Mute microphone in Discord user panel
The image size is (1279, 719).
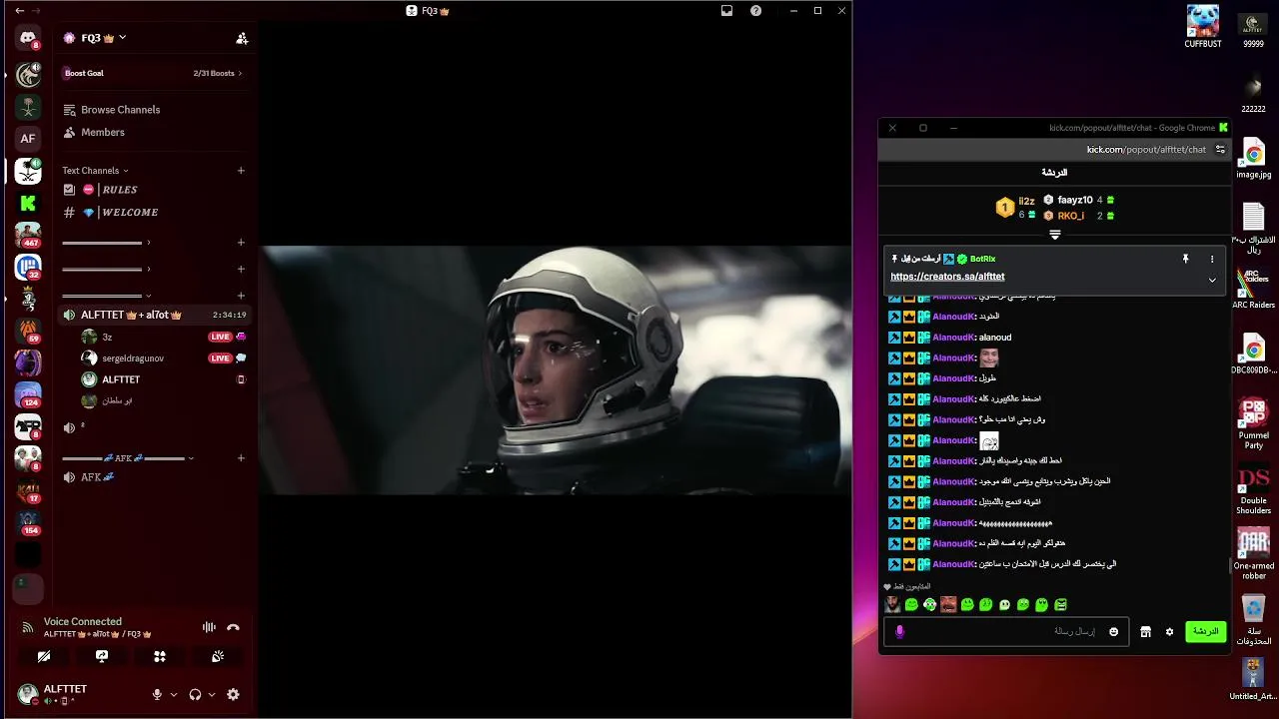157,695
